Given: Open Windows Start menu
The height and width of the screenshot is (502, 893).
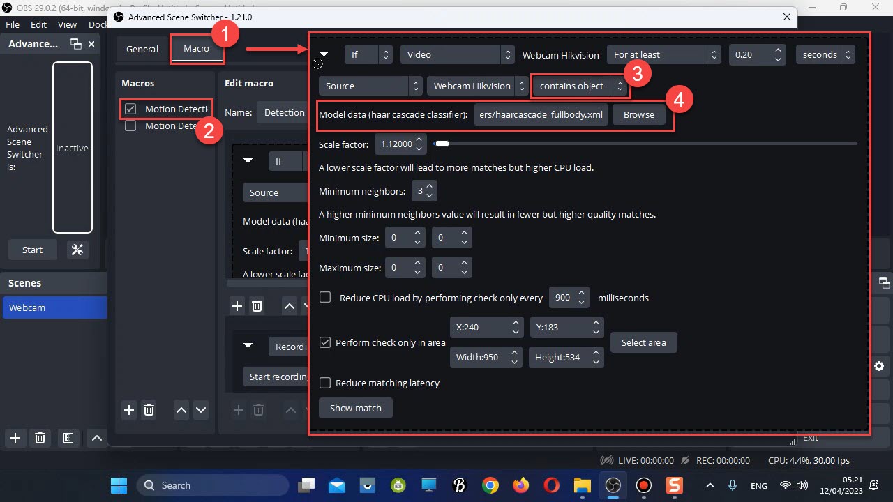Looking at the screenshot, I should 119,485.
